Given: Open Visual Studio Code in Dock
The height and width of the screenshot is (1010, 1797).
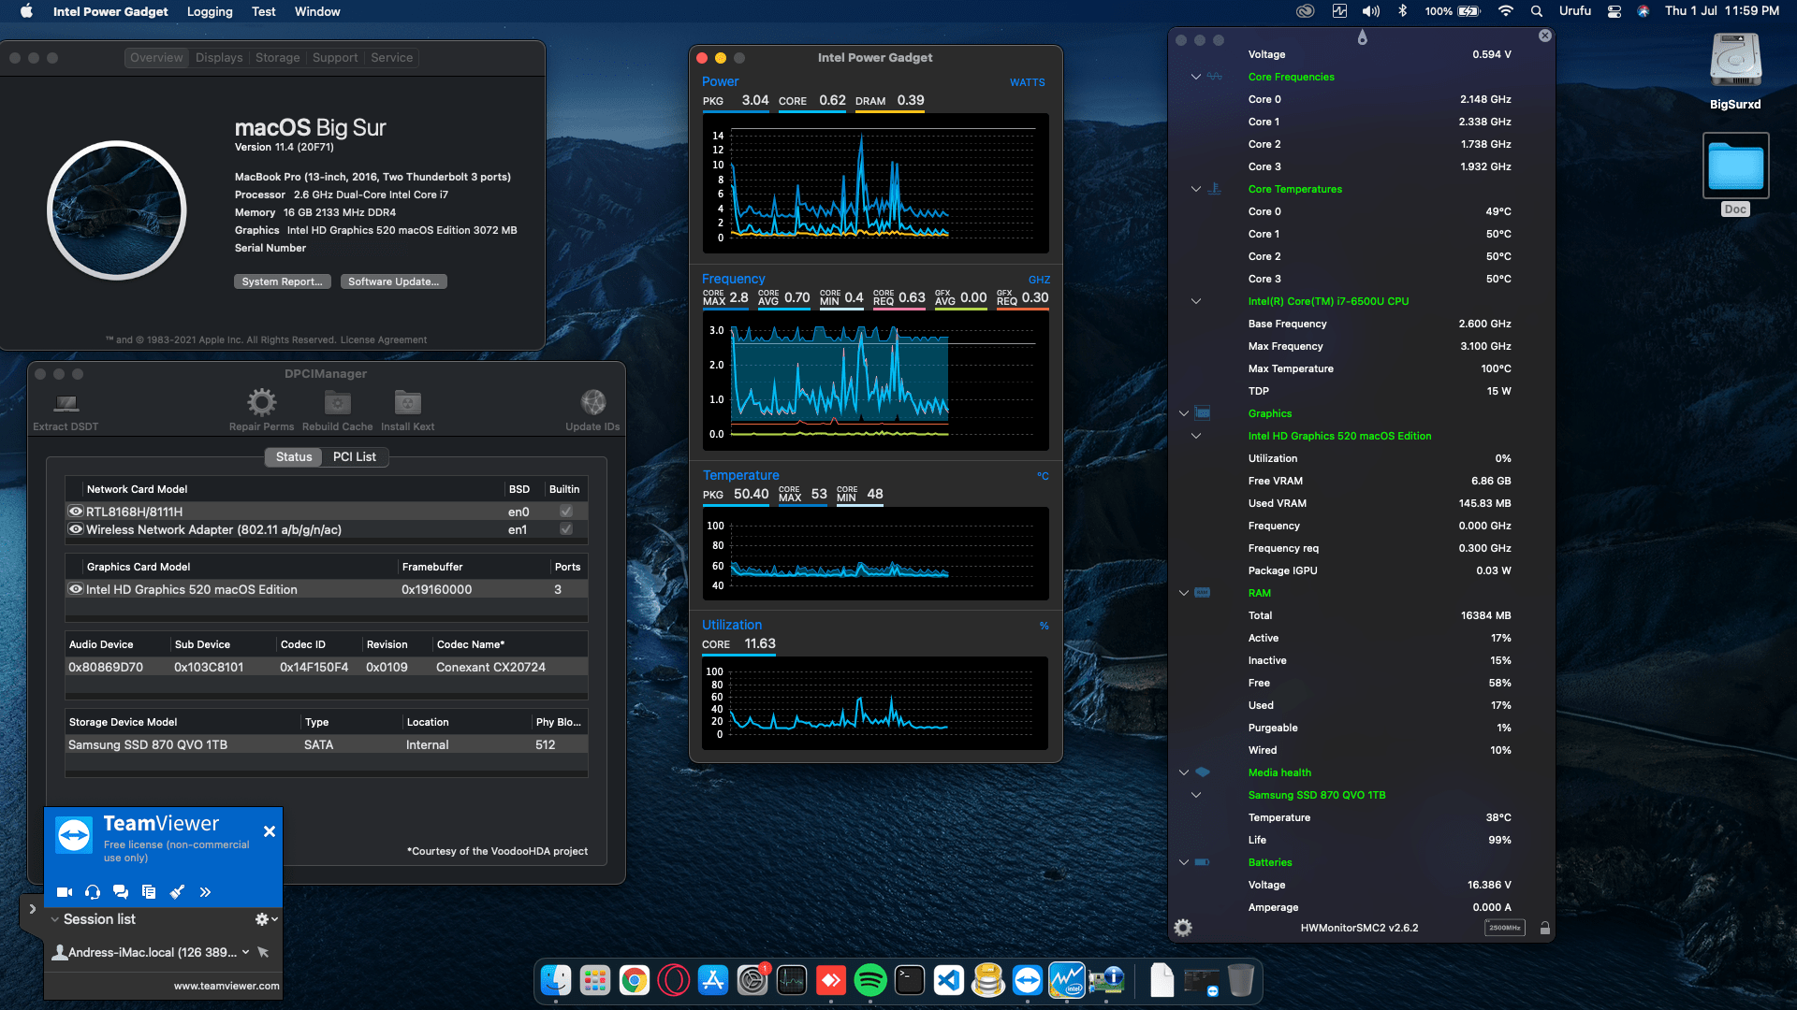Looking at the screenshot, I should click(949, 980).
